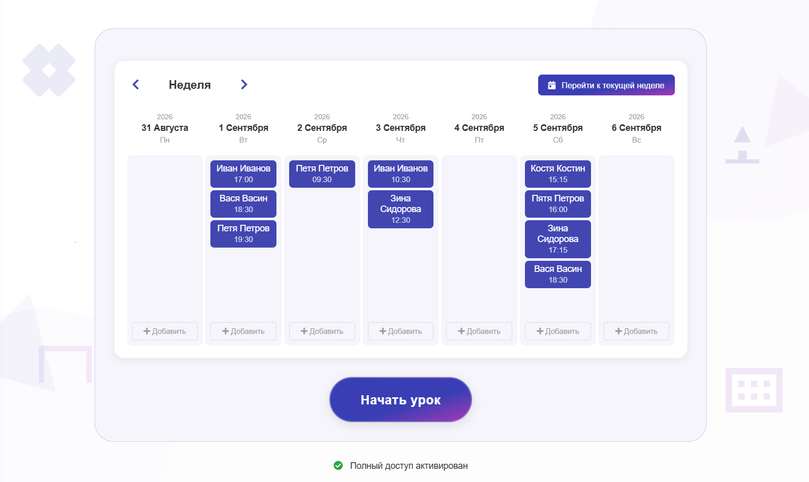The height and width of the screenshot is (482, 809).
Task: Click the '2 Сентября' date header
Action: pos(322,128)
